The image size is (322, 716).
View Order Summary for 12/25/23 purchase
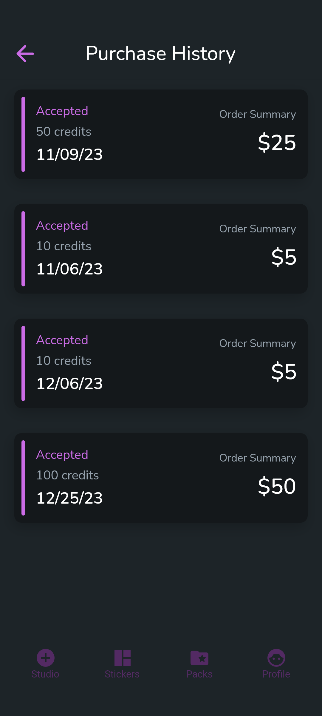(258, 458)
